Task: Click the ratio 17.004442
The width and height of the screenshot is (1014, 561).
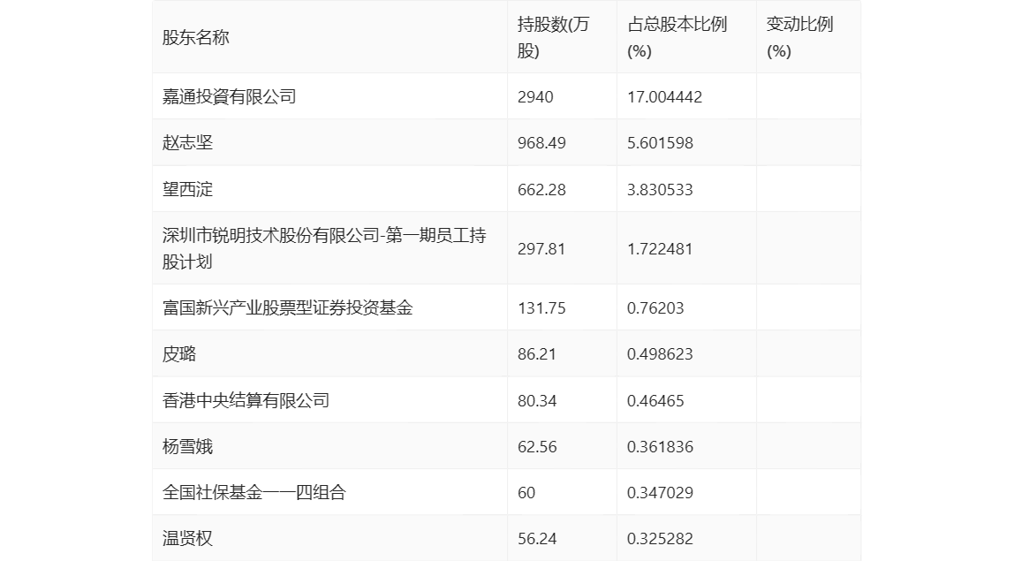Action: point(664,97)
